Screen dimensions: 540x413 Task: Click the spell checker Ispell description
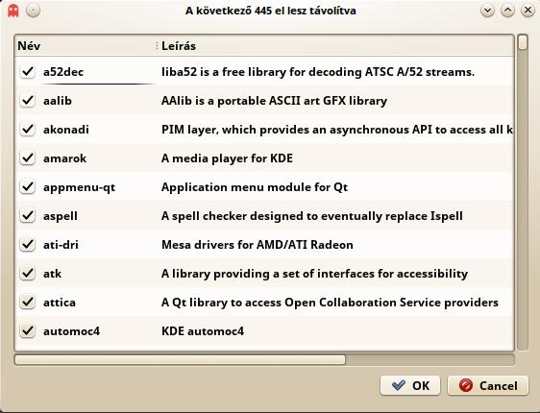point(312,216)
